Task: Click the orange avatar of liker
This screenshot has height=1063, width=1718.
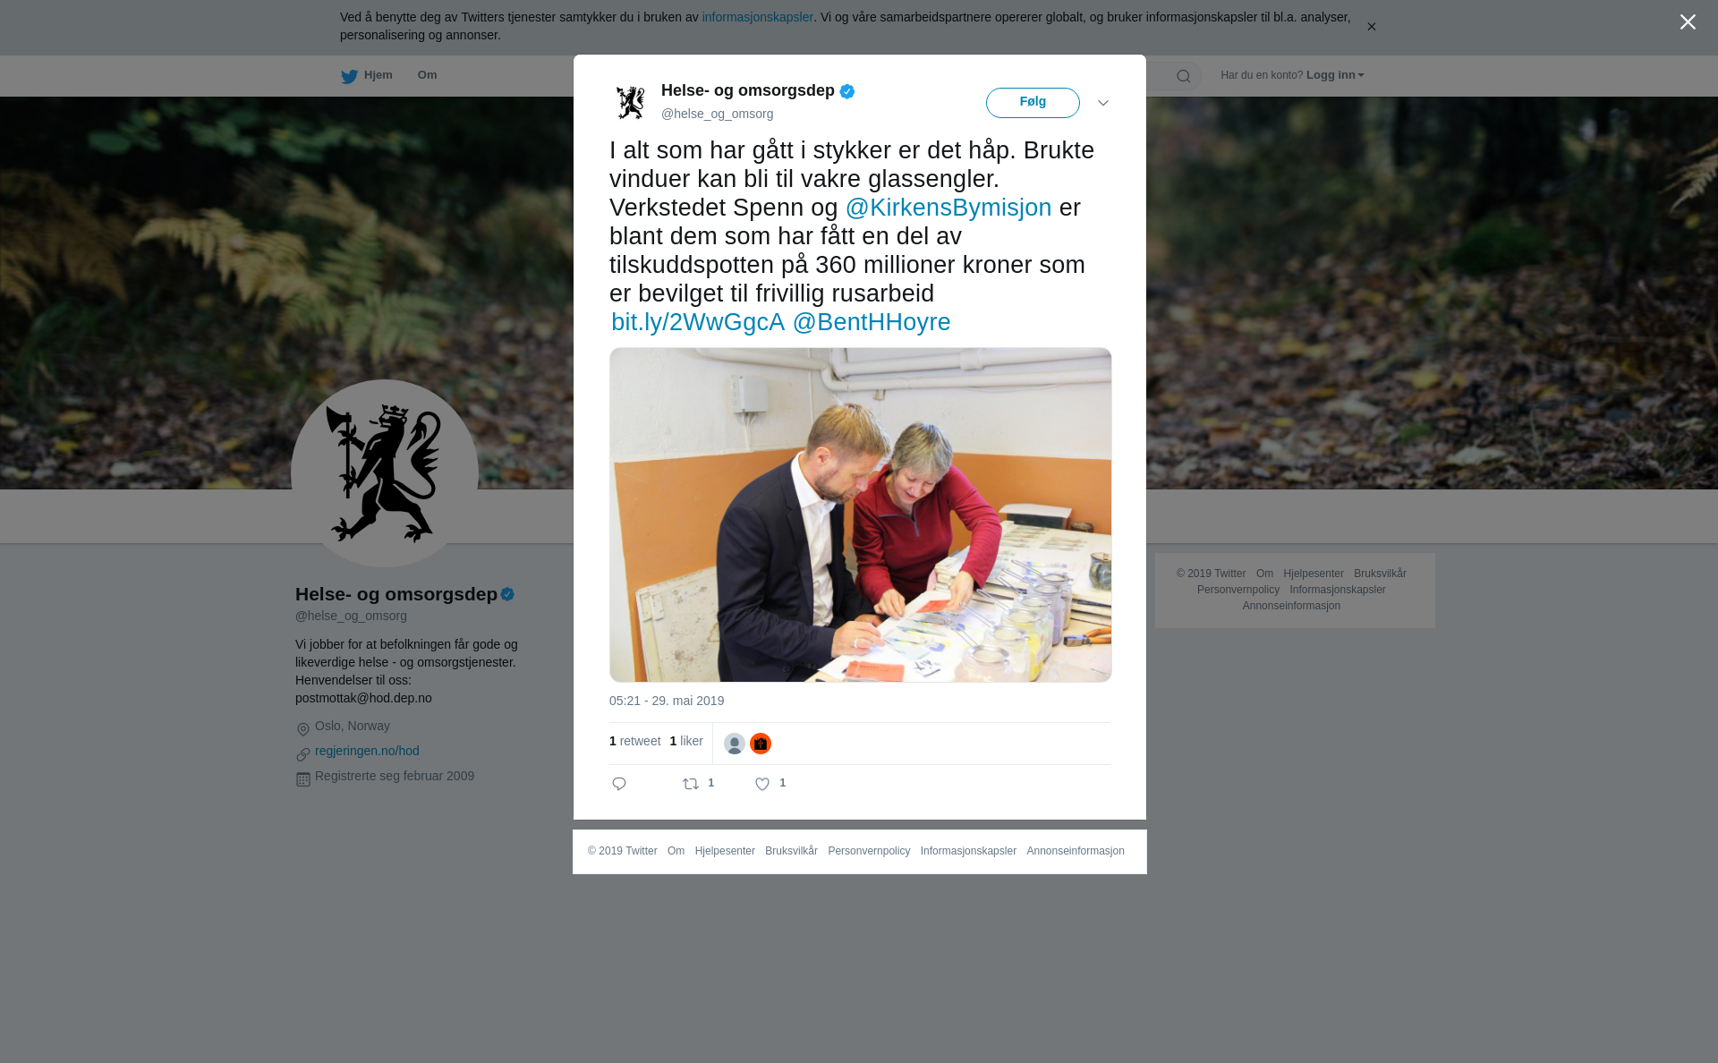Action: (761, 744)
